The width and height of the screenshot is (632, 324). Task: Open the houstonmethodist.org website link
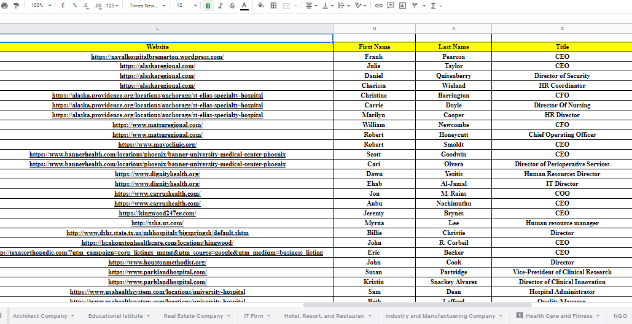click(x=157, y=263)
